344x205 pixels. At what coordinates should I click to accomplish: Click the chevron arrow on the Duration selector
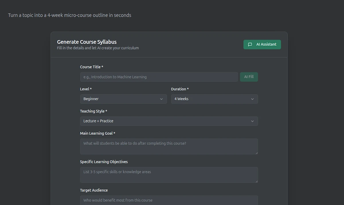pos(252,99)
